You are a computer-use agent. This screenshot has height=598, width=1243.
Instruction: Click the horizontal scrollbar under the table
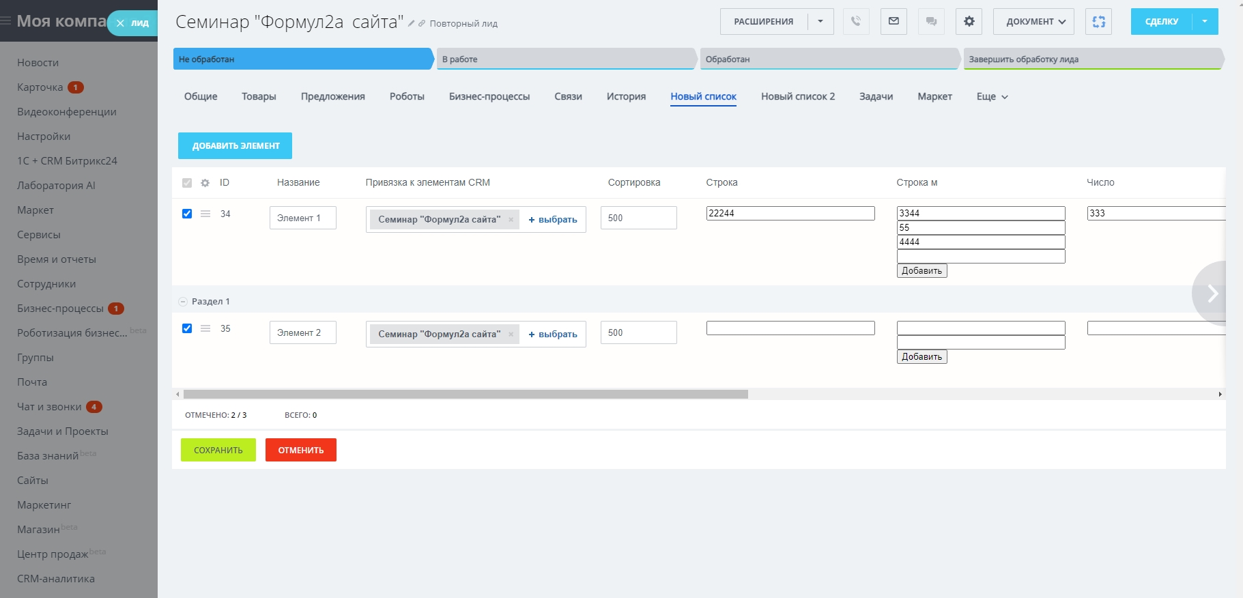466,395
